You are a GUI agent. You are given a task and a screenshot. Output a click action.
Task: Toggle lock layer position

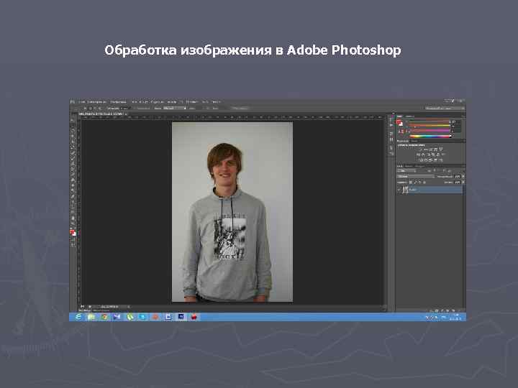(x=419, y=182)
